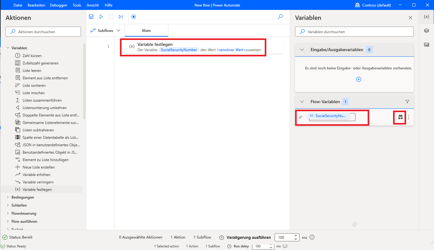Open the Tools menu
This screenshot has height=250, width=434.
[x=77, y=5]
